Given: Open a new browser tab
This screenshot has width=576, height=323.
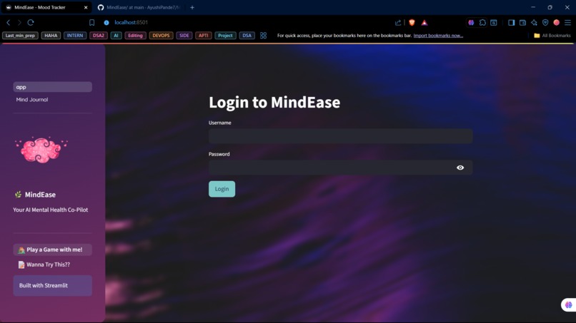Looking at the screenshot, I should (x=192, y=7).
